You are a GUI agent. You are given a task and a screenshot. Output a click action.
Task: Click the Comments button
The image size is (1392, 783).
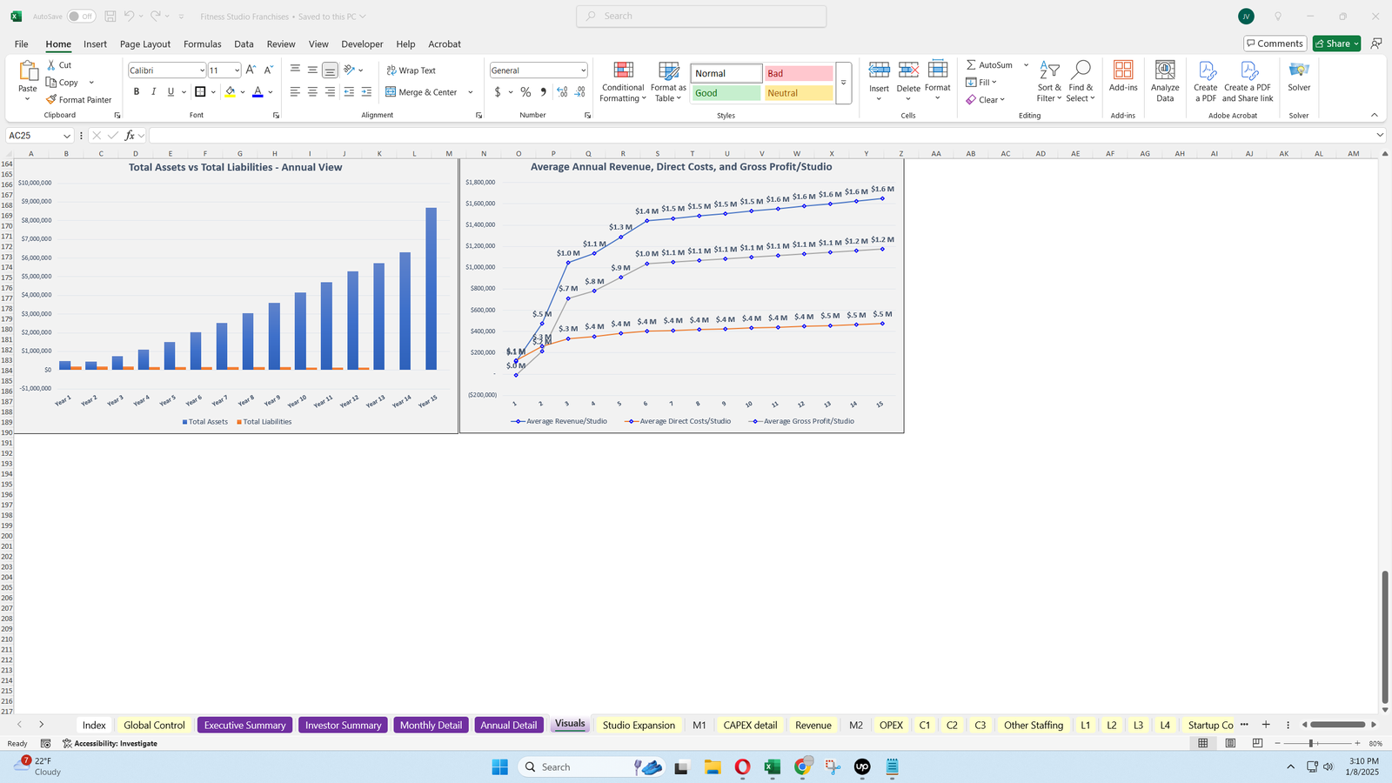(1274, 43)
